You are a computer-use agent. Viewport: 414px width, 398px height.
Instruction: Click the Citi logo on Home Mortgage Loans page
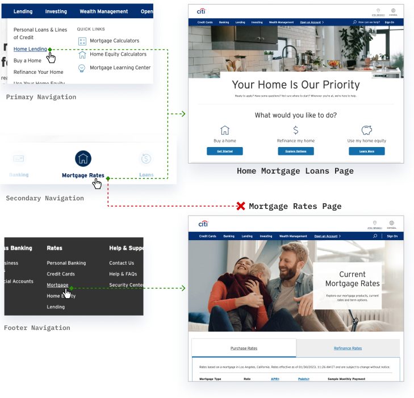tap(201, 11)
